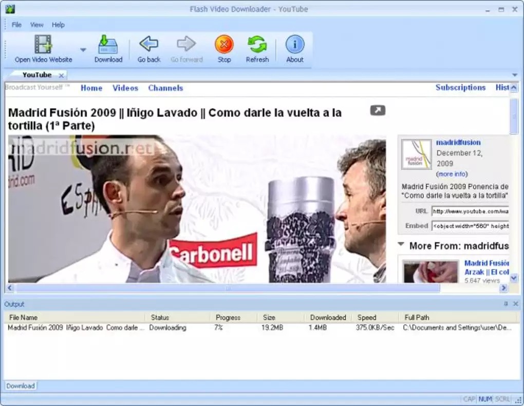Click the 375.0KB/Sec speed value

[x=375, y=327]
